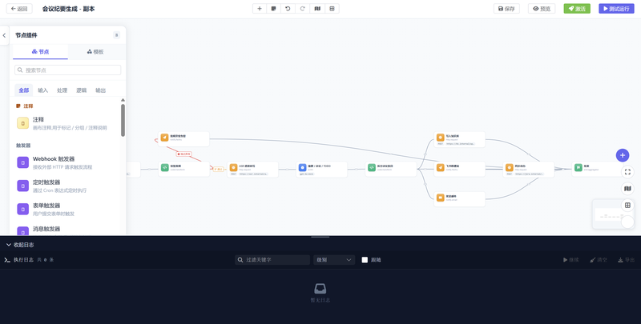Select the 输出 category filter
641x324 pixels.
[x=101, y=90]
